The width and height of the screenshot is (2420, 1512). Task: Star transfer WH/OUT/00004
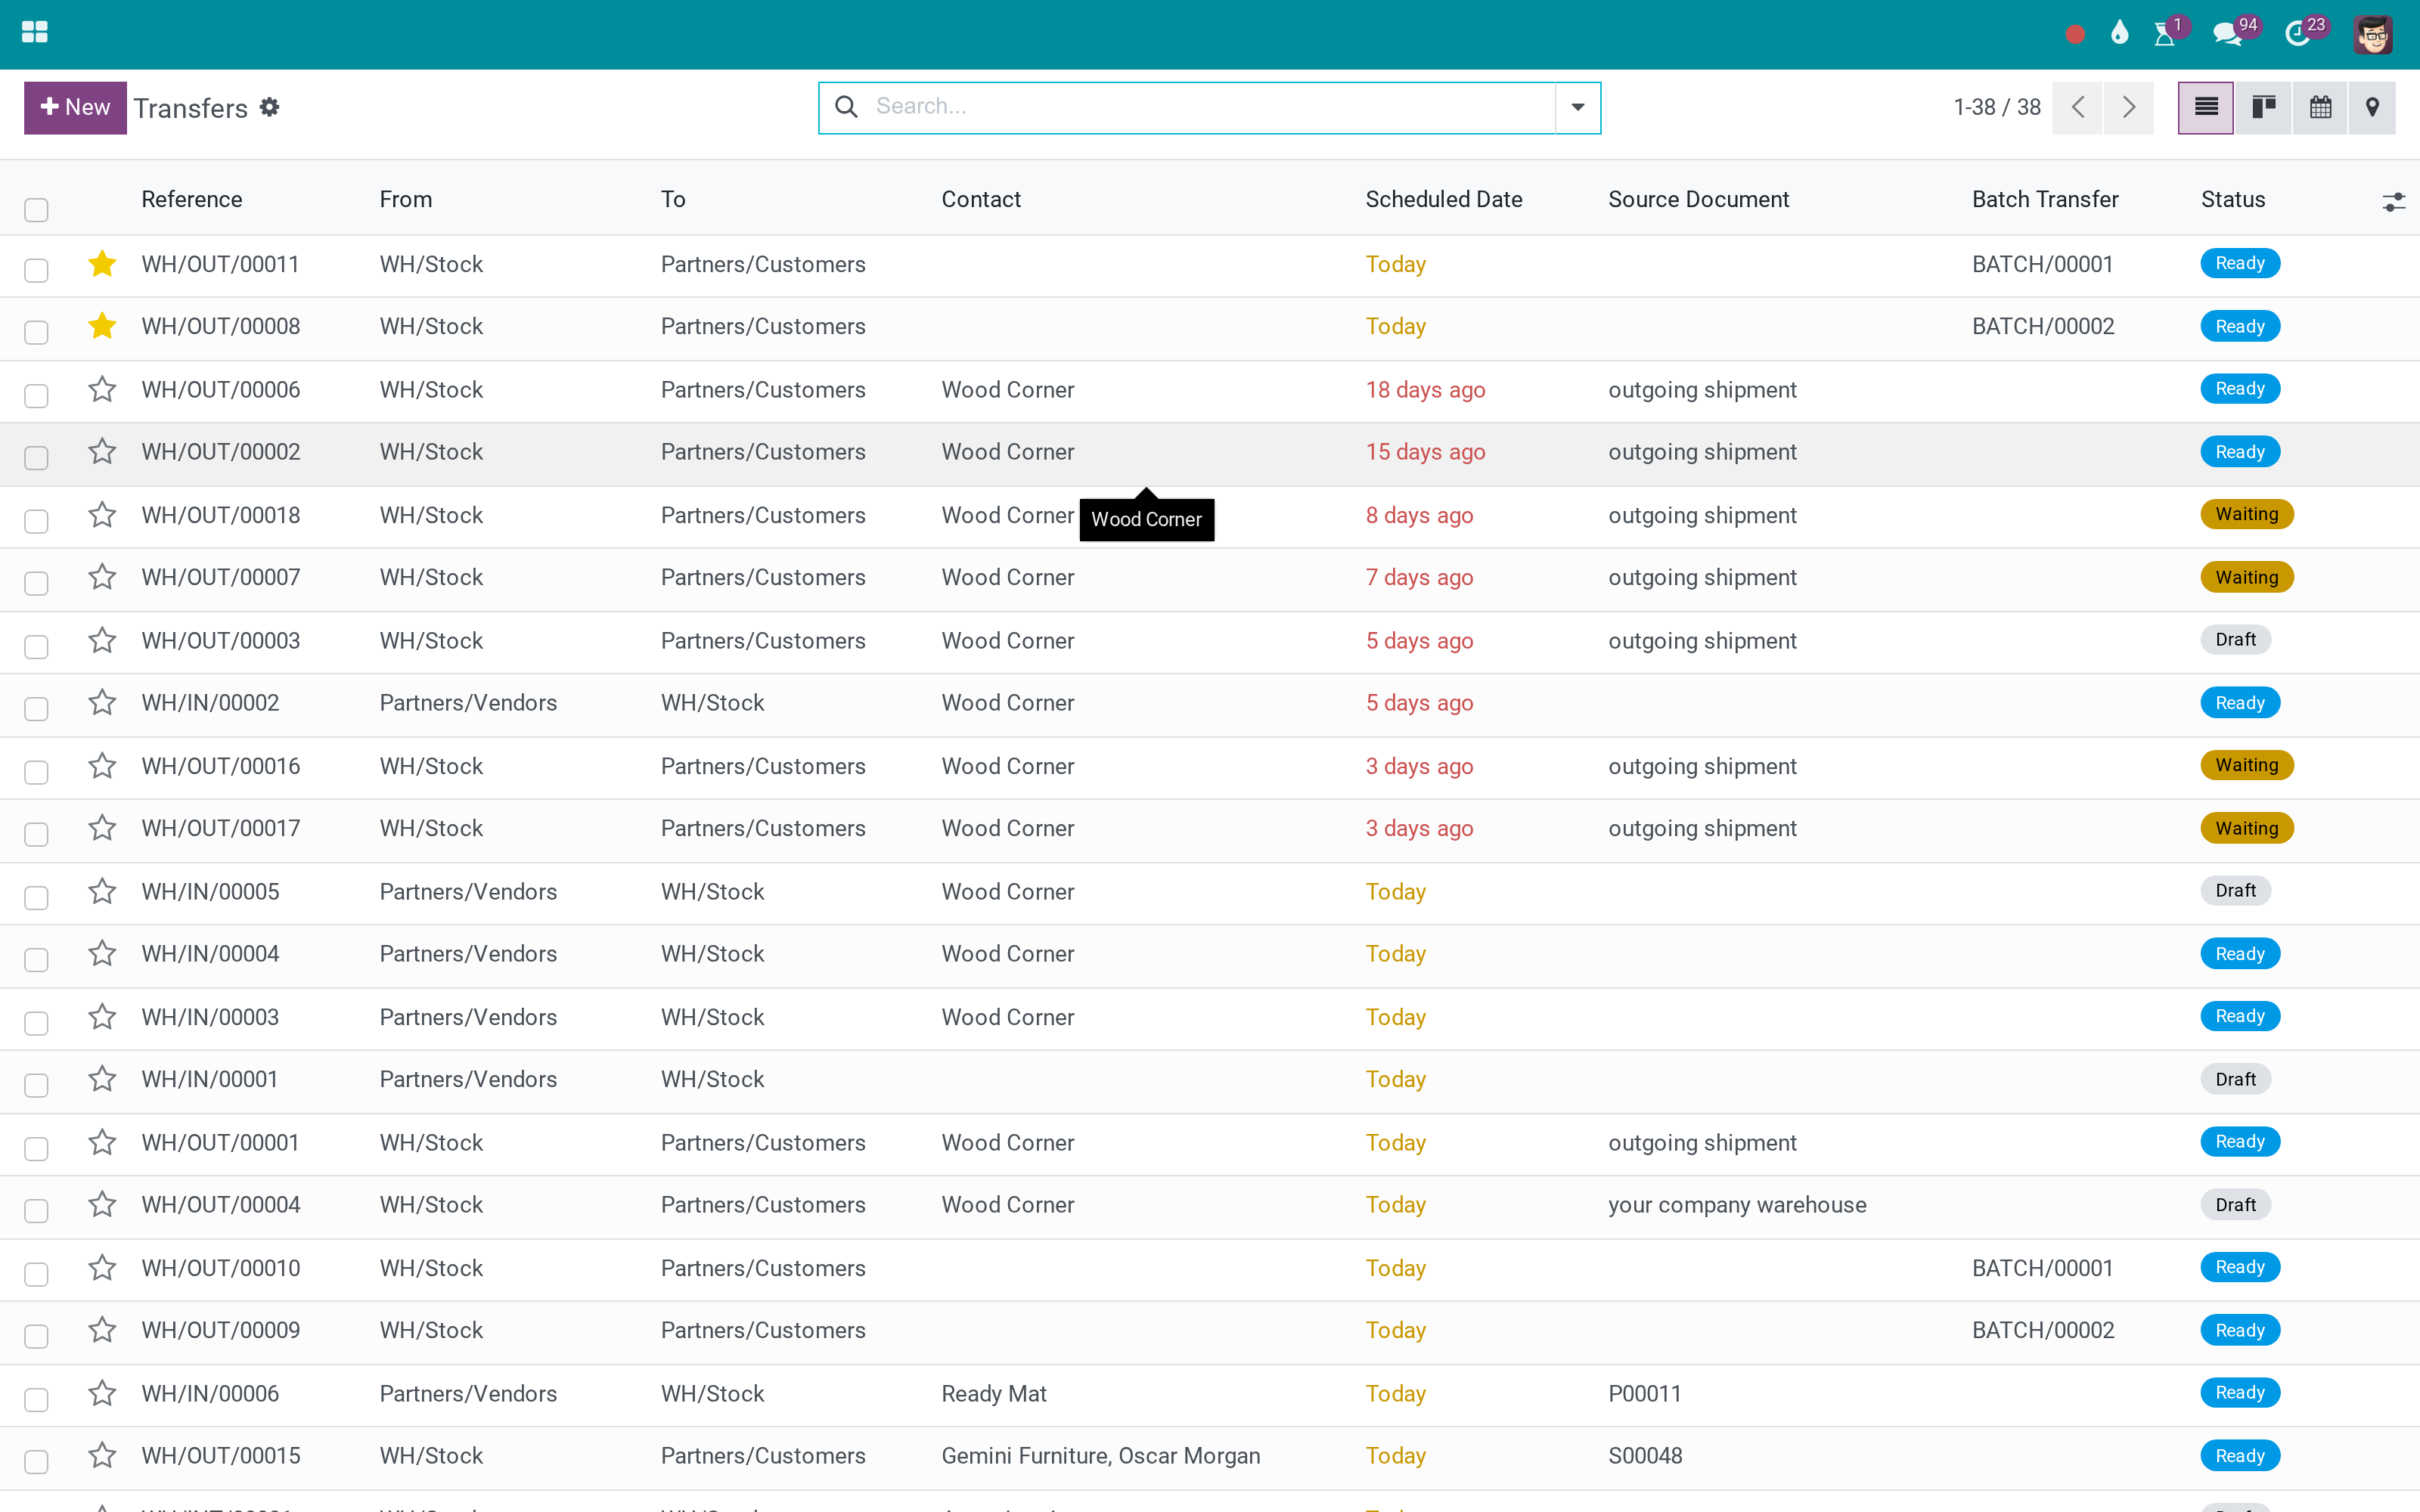click(102, 1205)
